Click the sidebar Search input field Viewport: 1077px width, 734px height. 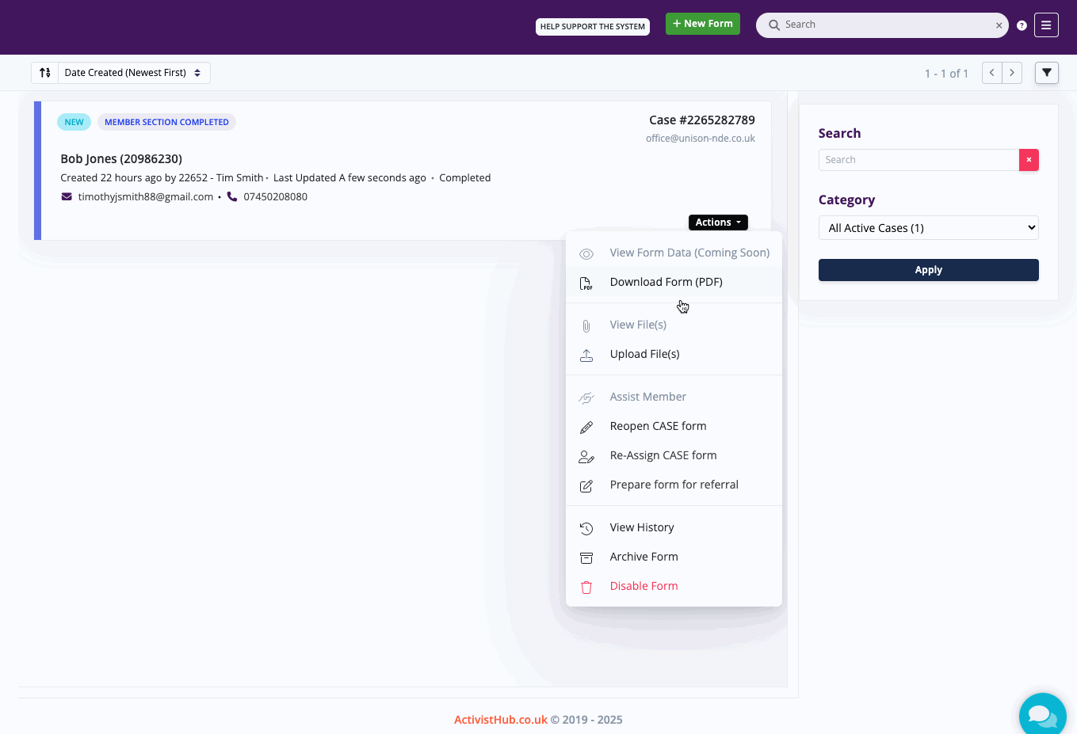pyautogui.click(x=919, y=160)
